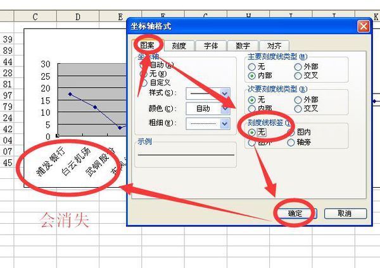Viewport: 380px width, 268px height.
Task: Click the 白云机场 axis label in chart
Action: point(75,161)
